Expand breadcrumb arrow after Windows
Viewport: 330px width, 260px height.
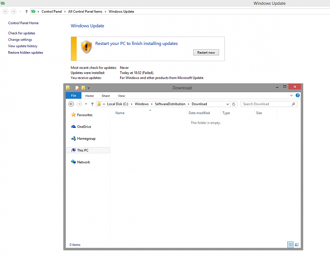pos(152,104)
